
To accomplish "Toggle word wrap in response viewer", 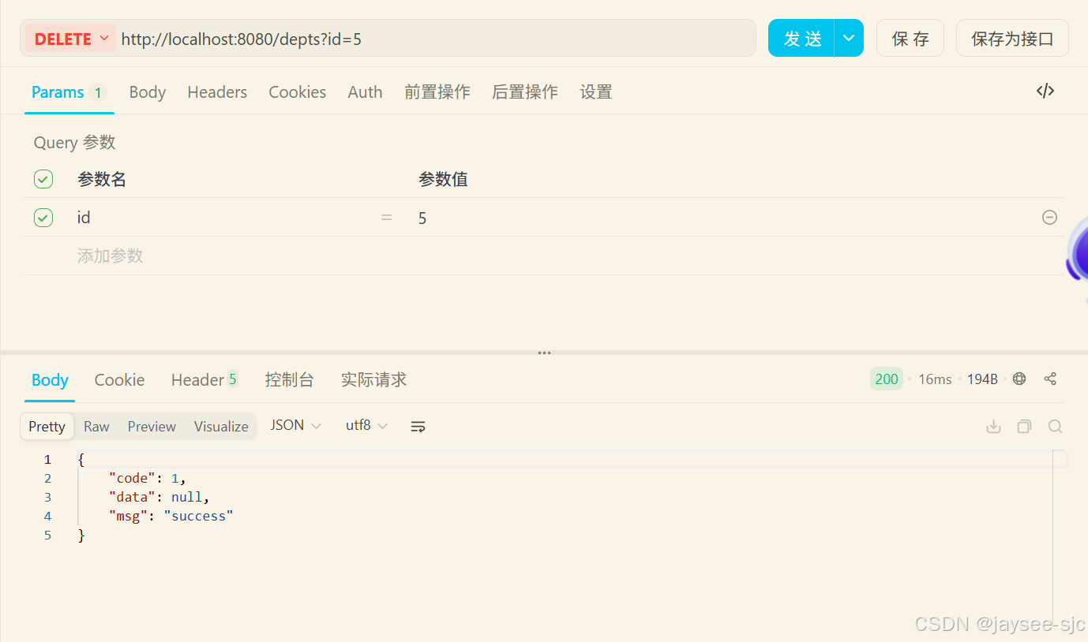I will (x=418, y=426).
